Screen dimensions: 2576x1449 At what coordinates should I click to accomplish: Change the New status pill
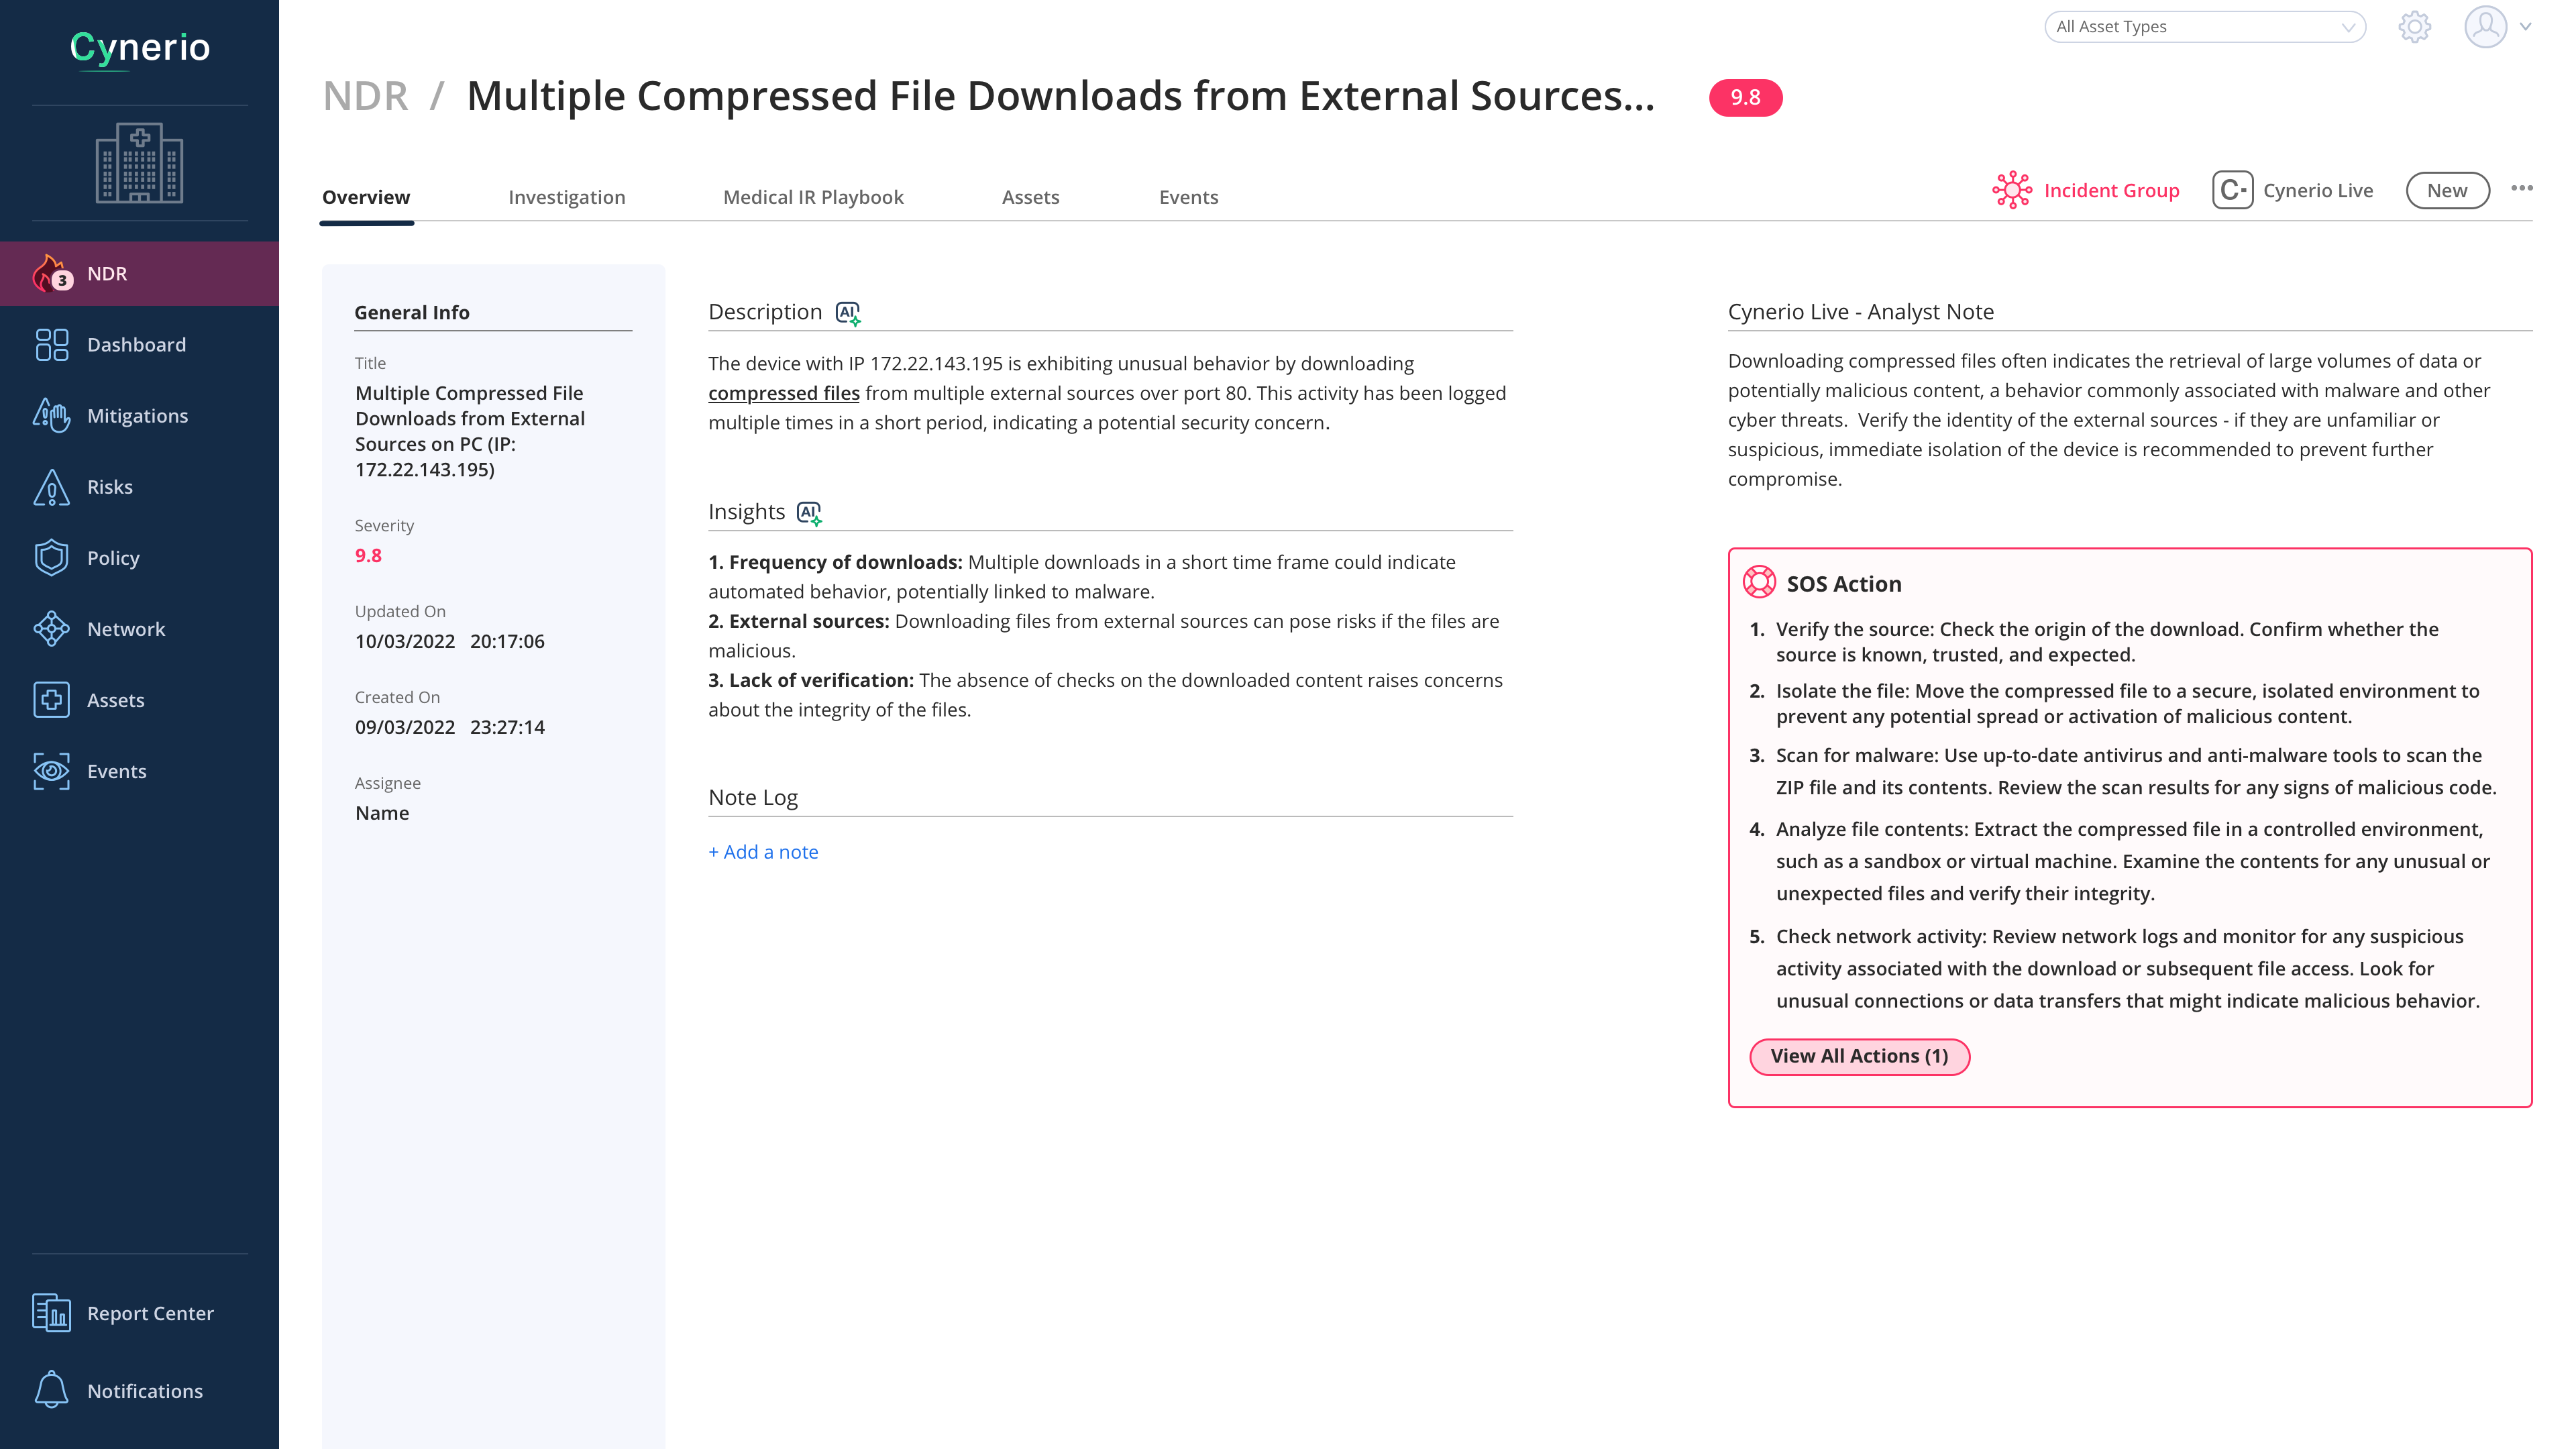(x=2446, y=190)
